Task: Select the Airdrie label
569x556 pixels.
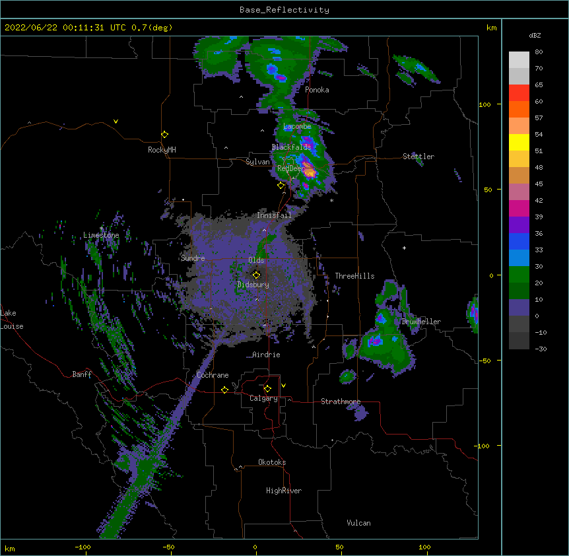Action: [266, 355]
